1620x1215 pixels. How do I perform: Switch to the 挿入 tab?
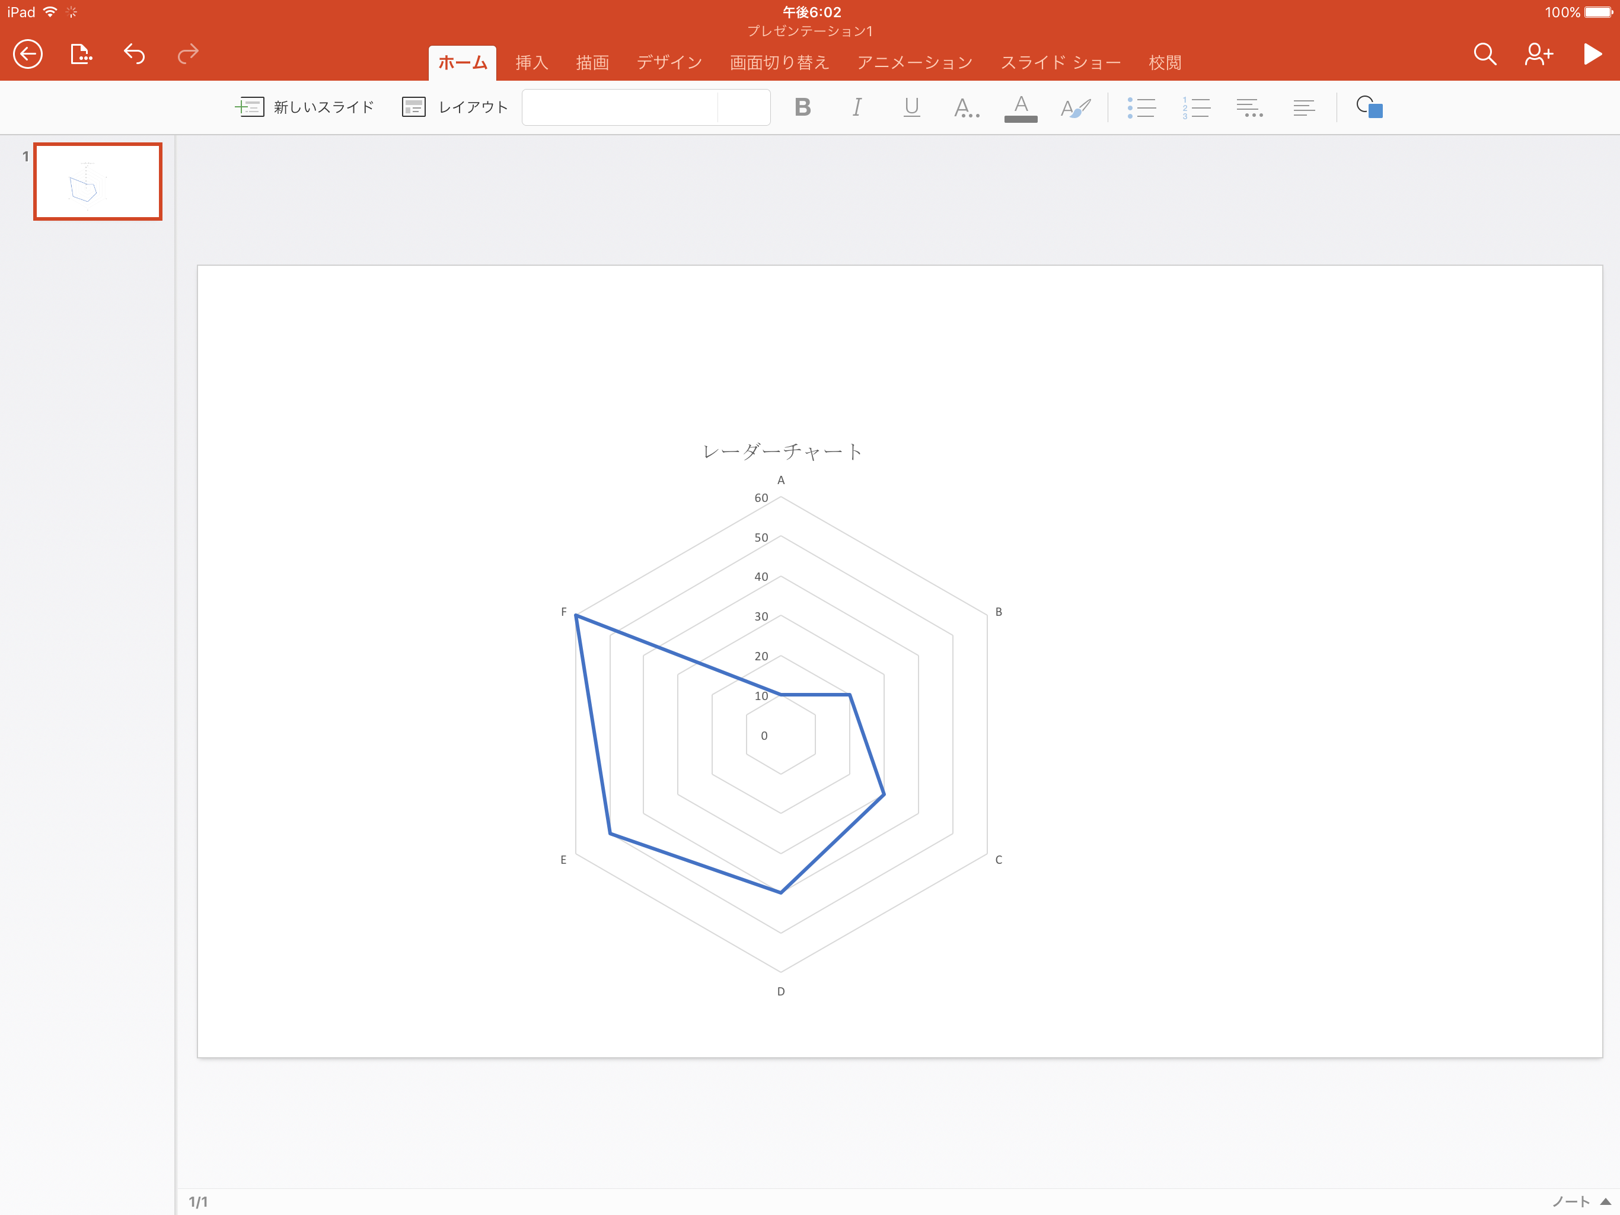click(532, 63)
